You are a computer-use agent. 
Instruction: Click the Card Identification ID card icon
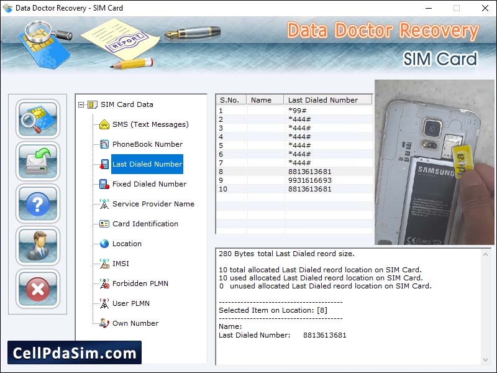104,224
